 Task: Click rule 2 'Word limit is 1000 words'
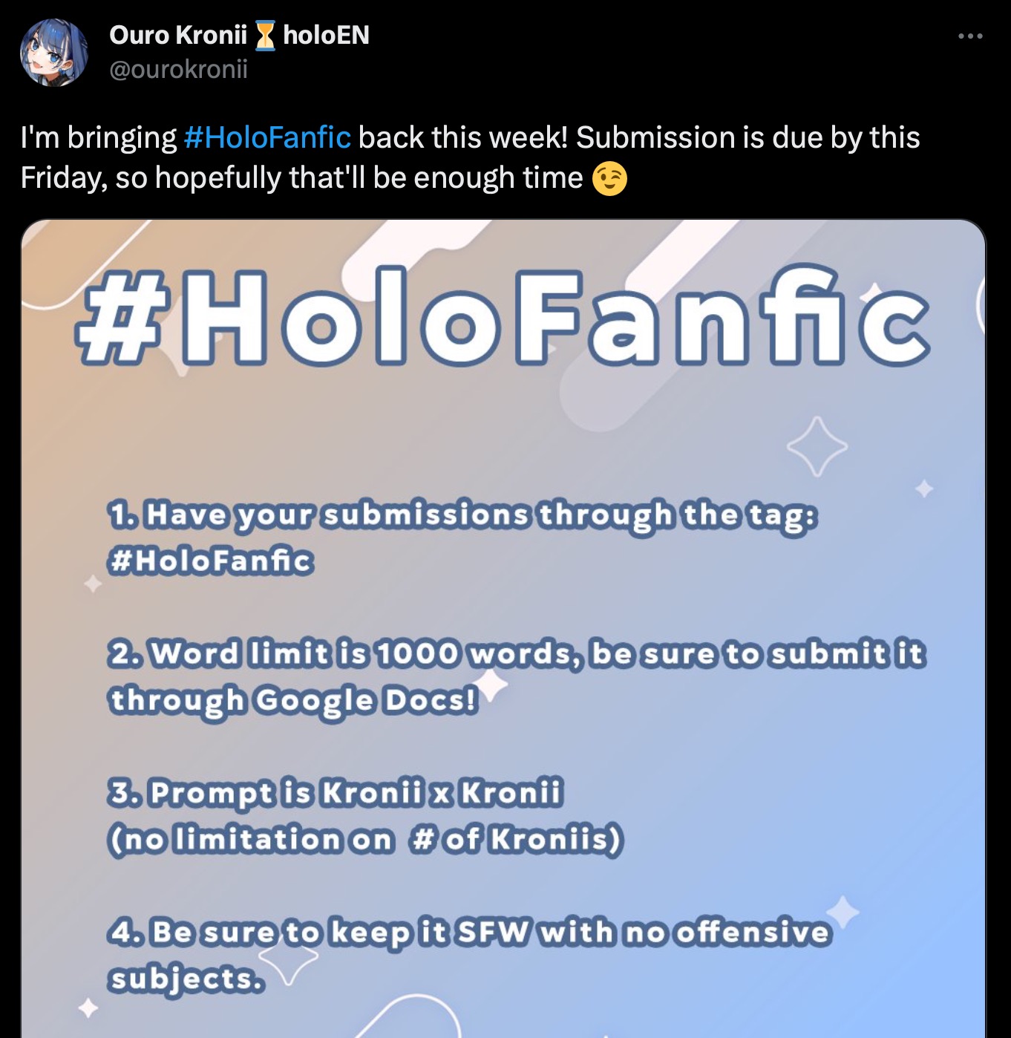coord(517,653)
